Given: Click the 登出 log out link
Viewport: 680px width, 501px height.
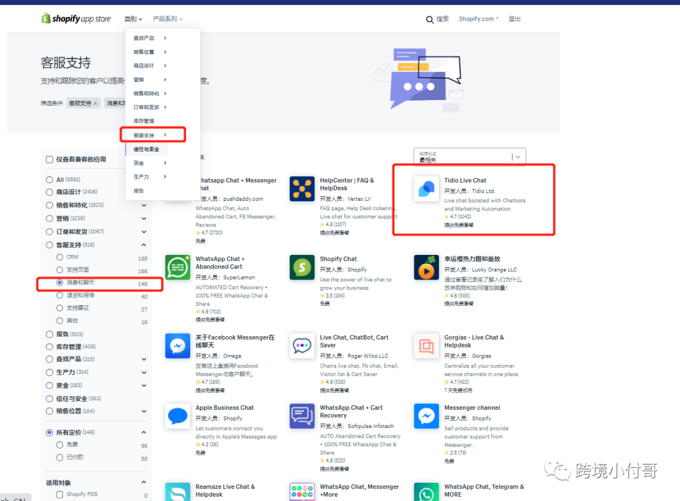Looking at the screenshot, I should (514, 19).
